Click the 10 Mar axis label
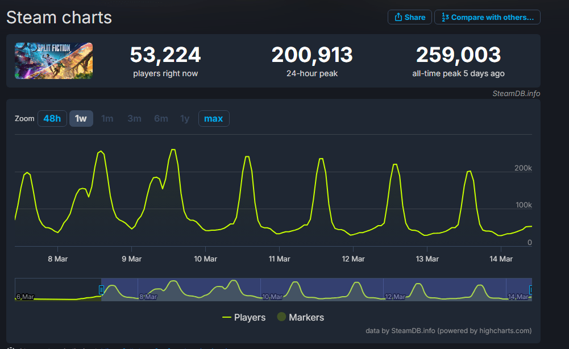 [x=205, y=259]
